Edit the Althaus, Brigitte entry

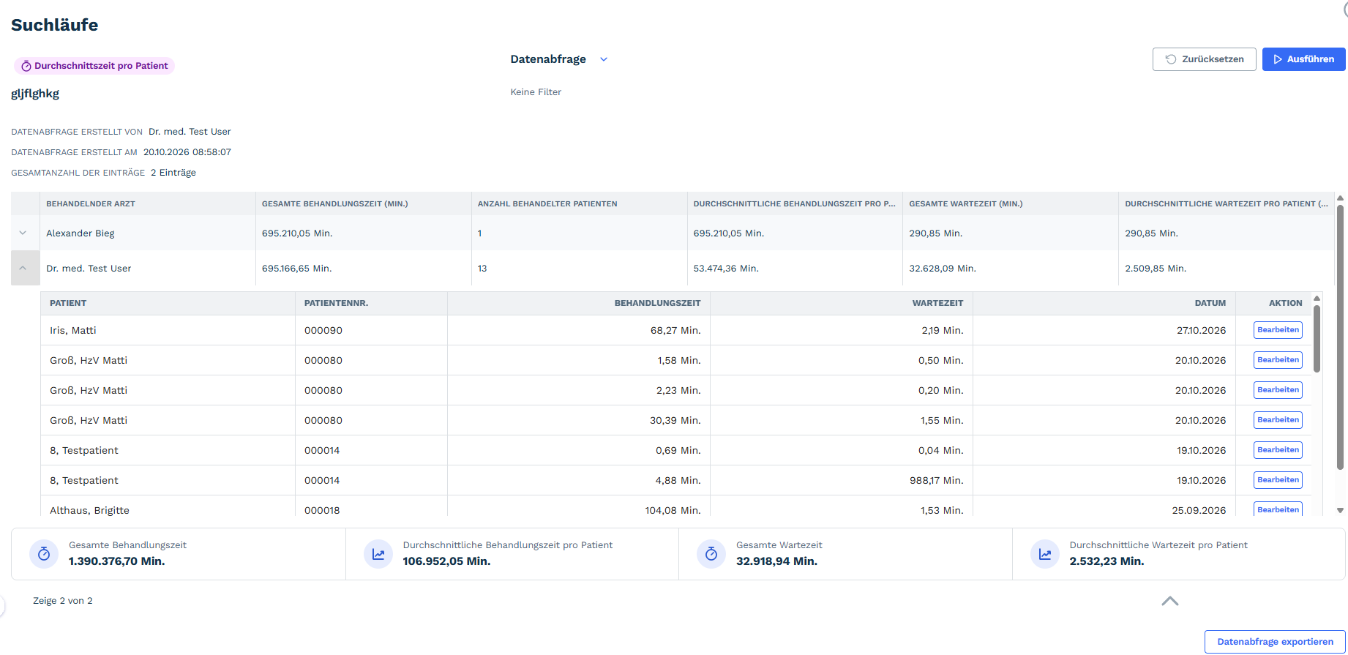coord(1278,509)
